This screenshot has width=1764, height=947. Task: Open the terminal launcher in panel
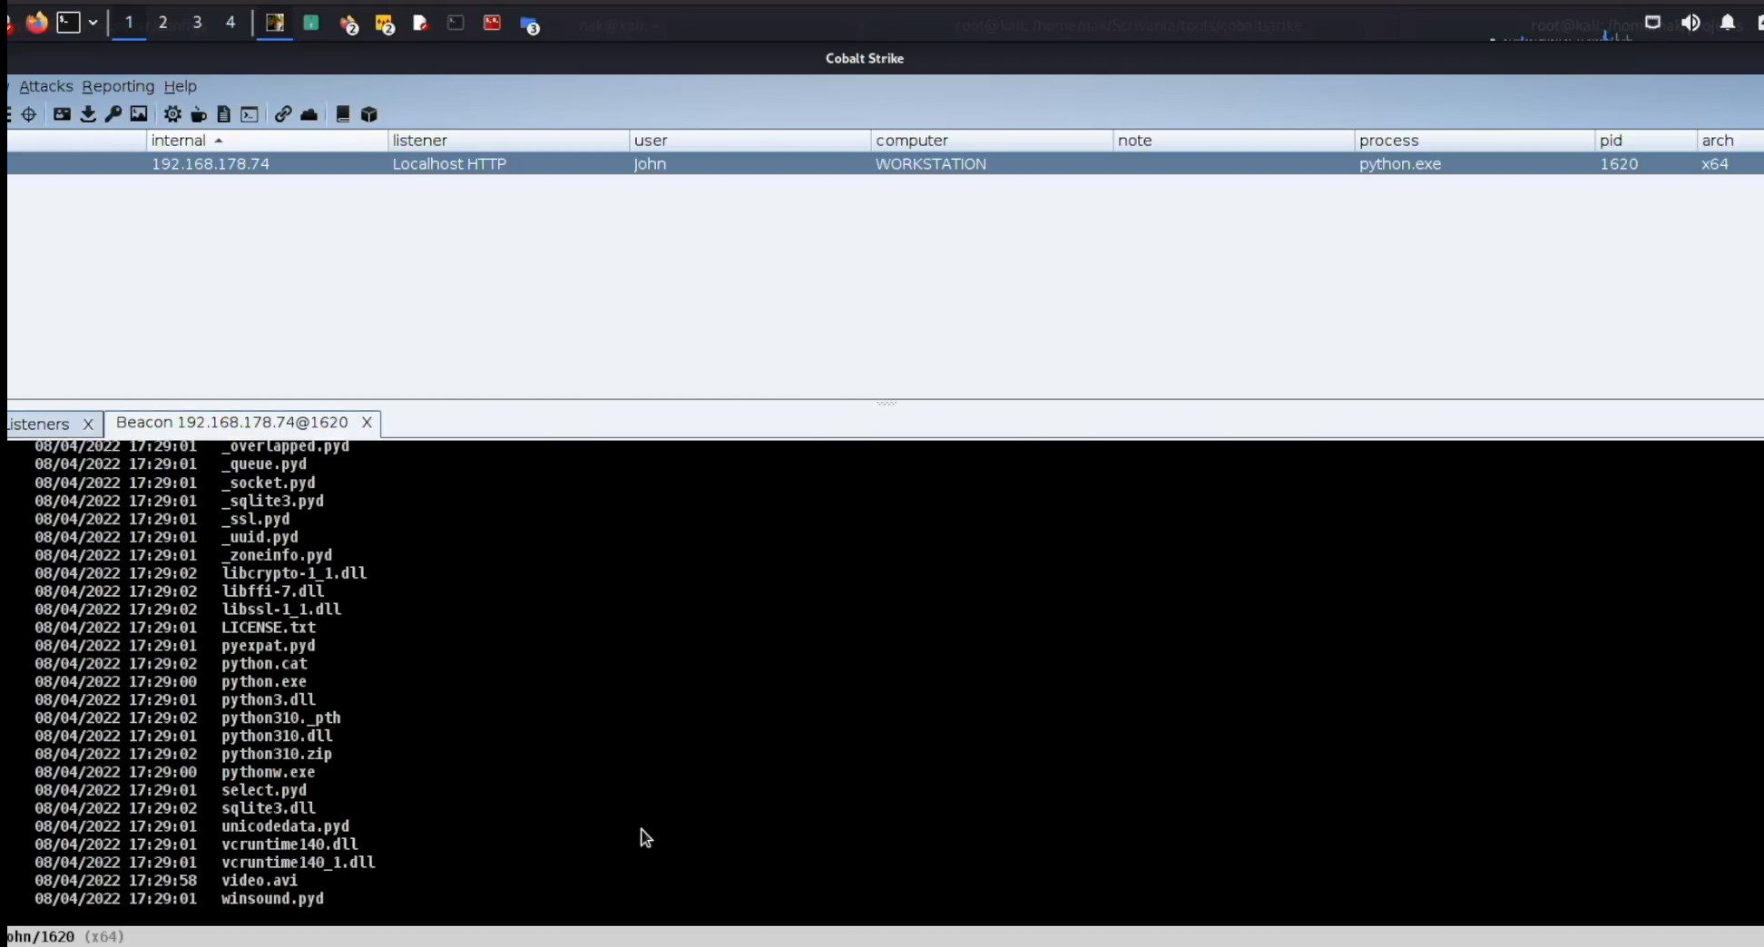click(69, 23)
